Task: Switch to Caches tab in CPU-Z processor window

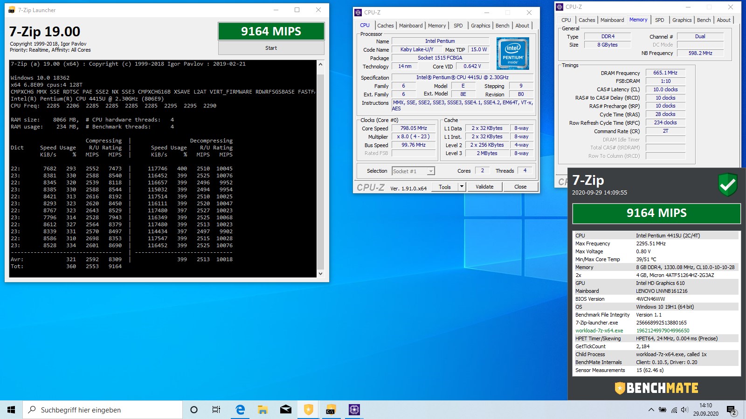Action: click(x=386, y=26)
